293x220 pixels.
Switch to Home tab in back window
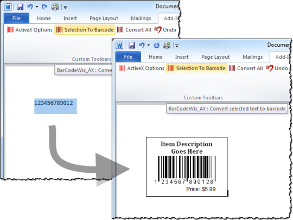[44, 18]
